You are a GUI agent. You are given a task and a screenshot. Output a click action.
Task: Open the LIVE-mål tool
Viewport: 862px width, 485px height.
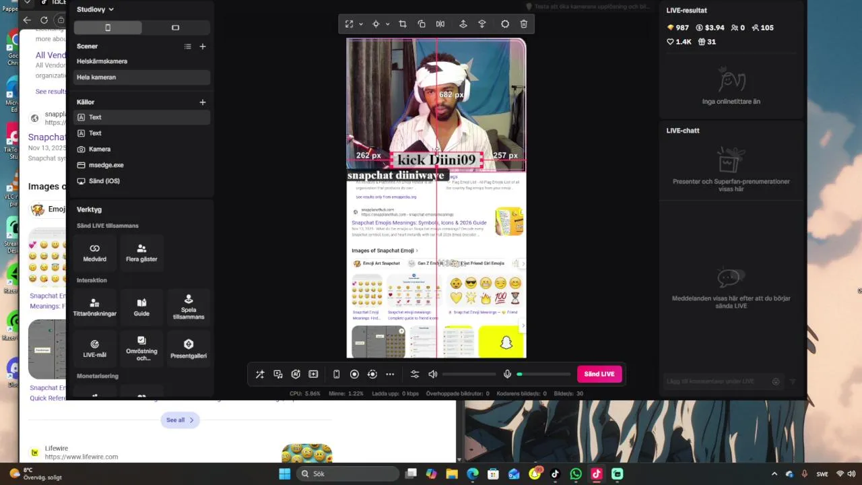click(94, 349)
